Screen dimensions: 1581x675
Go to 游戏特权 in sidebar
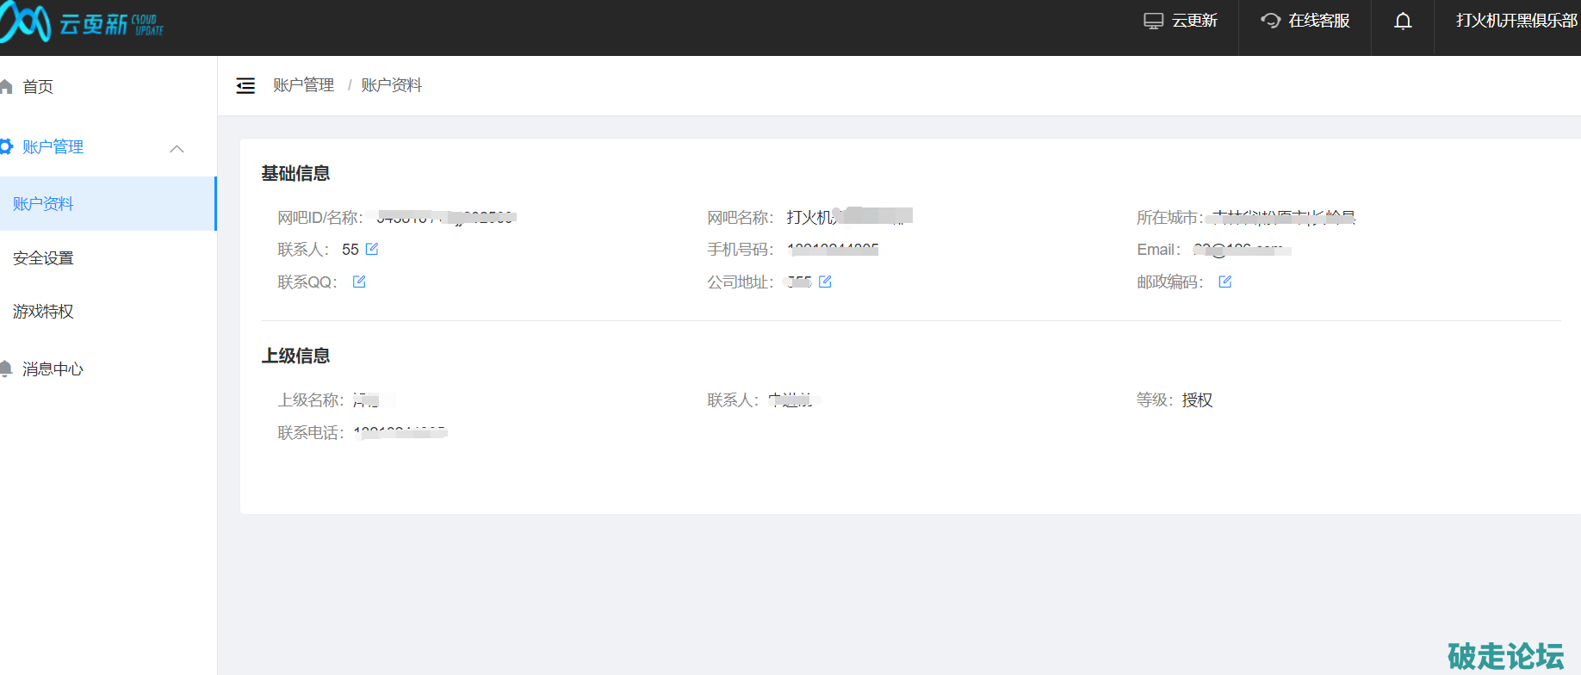pos(43,312)
